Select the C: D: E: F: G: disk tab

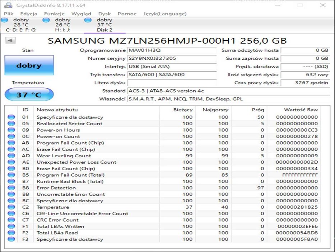point(21,25)
